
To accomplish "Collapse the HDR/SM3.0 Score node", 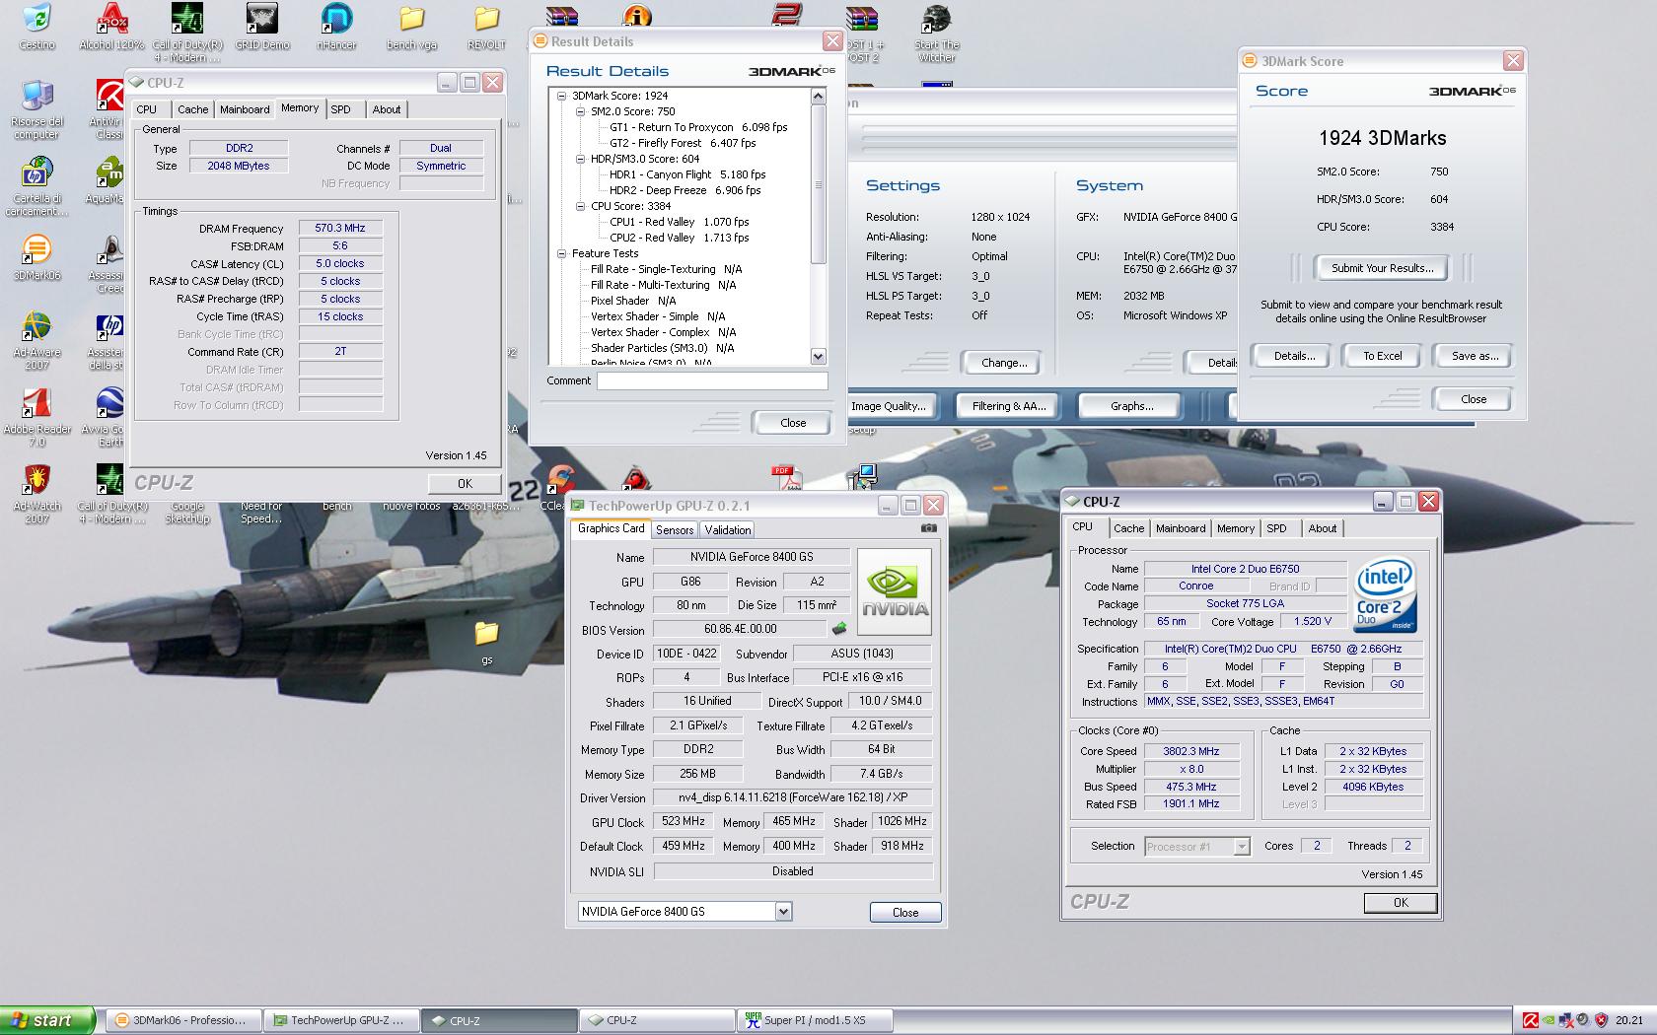I will pos(580,159).
